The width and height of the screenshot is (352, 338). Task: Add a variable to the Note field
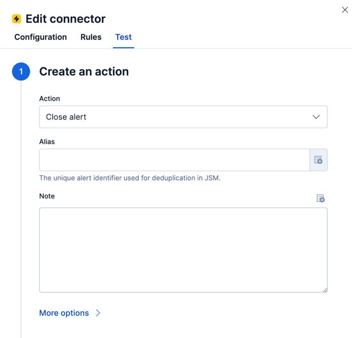[320, 198]
